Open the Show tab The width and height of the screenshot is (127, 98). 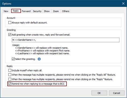47,11
